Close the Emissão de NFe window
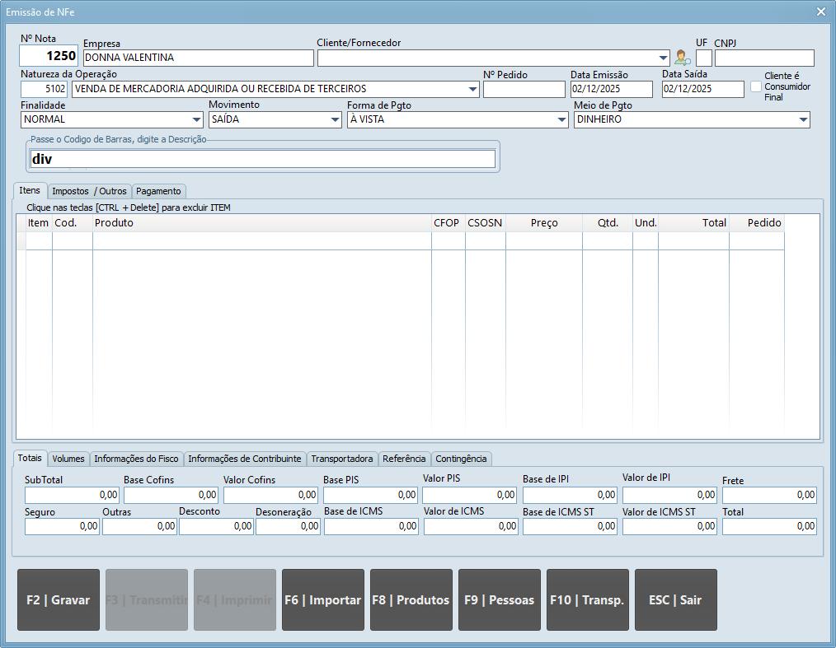The height and width of the screenshot is (648, 836). (820, 12)
